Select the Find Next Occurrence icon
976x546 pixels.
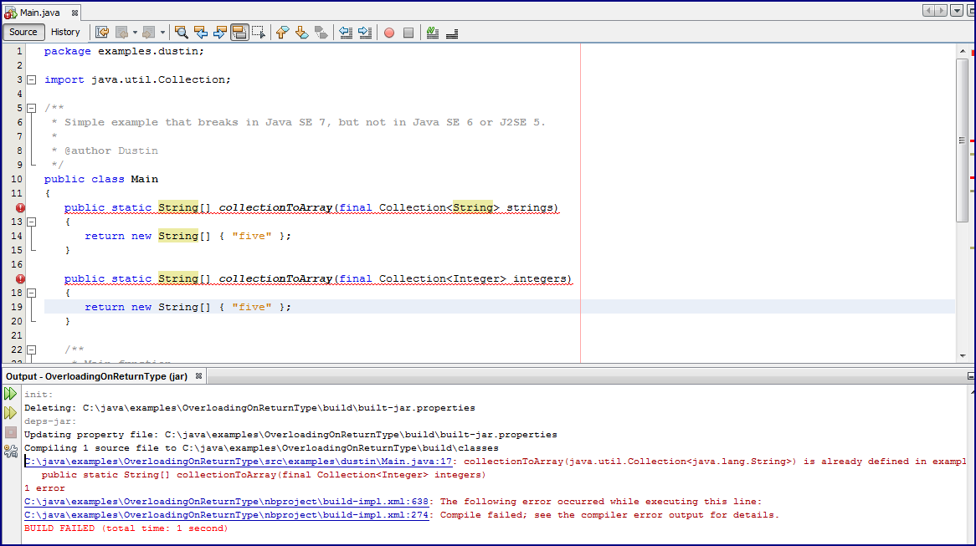coord(220,32)
